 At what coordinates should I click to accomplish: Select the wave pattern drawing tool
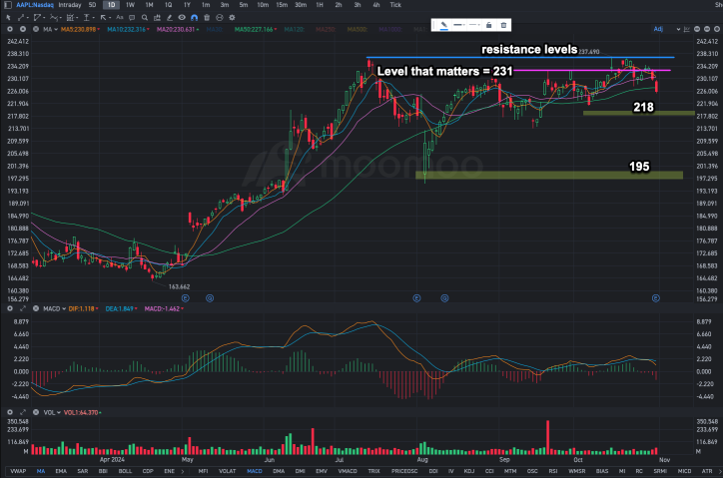[x=54, y=18]
